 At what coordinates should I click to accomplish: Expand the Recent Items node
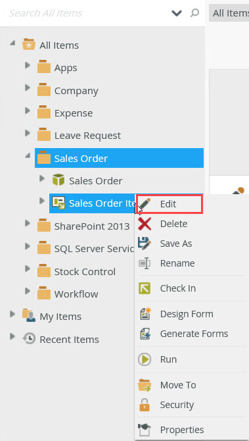coord(12,336)
